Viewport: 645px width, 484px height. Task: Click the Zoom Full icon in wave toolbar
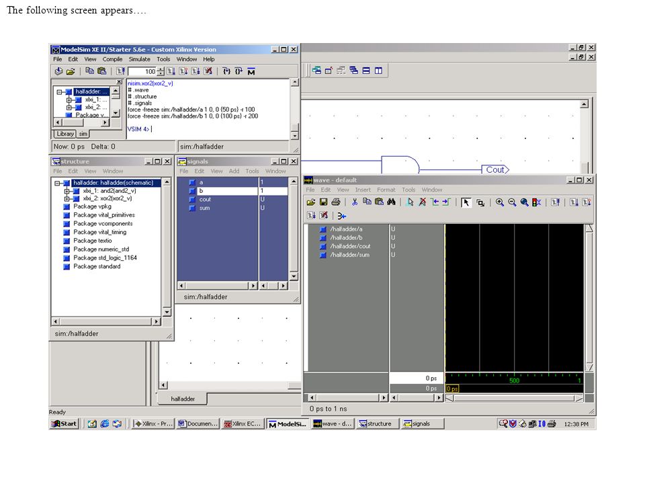(x=525, y=202)
